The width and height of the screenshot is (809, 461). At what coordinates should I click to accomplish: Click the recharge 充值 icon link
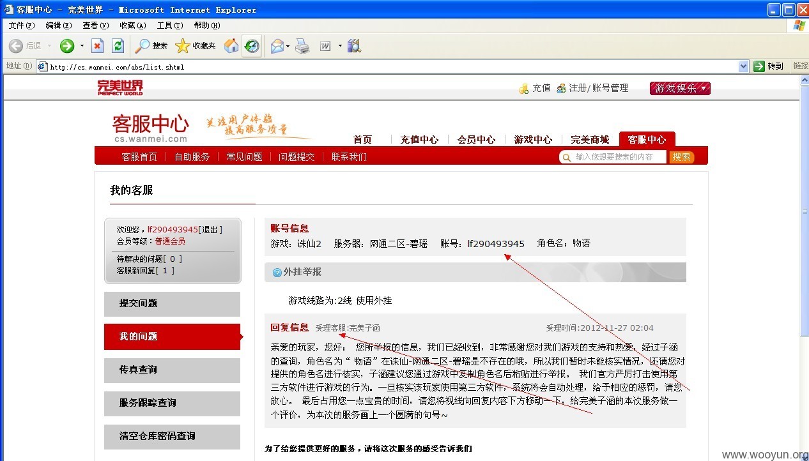point(535,88)
